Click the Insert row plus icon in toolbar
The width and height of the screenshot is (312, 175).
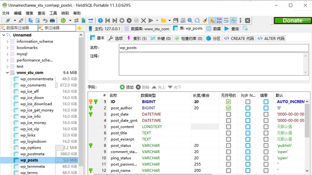(x=122, y=20)
